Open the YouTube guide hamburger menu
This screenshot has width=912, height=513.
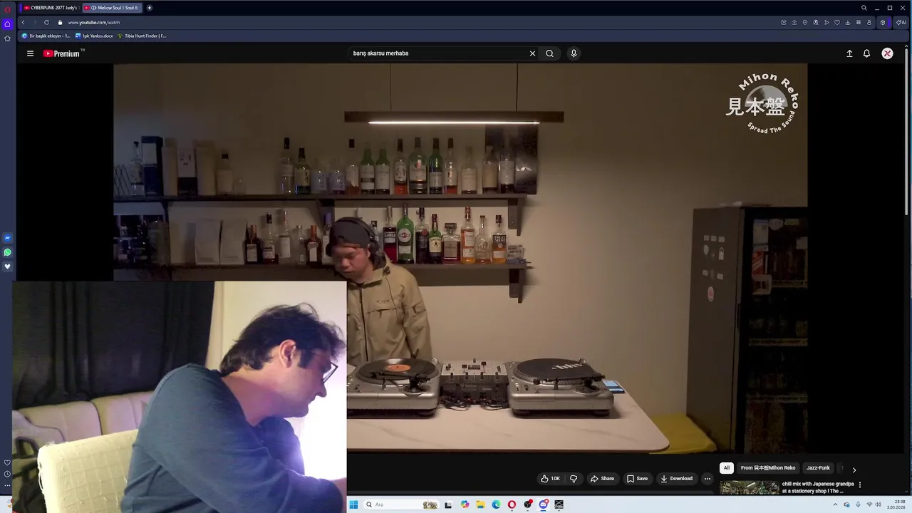point(30,53)
